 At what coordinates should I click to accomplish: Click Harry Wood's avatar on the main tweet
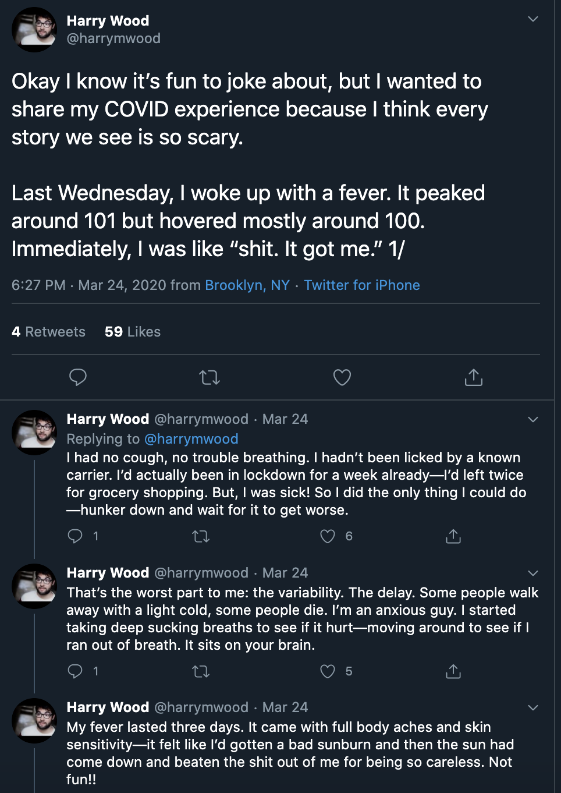click(34, 29)
